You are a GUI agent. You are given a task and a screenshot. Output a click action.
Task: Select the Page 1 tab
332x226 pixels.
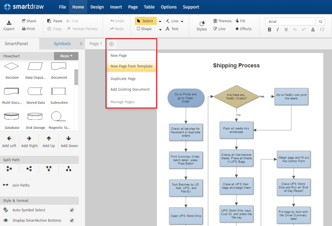[96, 44]
